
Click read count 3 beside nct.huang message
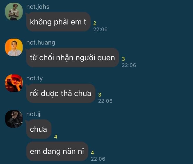coord(123,59)
